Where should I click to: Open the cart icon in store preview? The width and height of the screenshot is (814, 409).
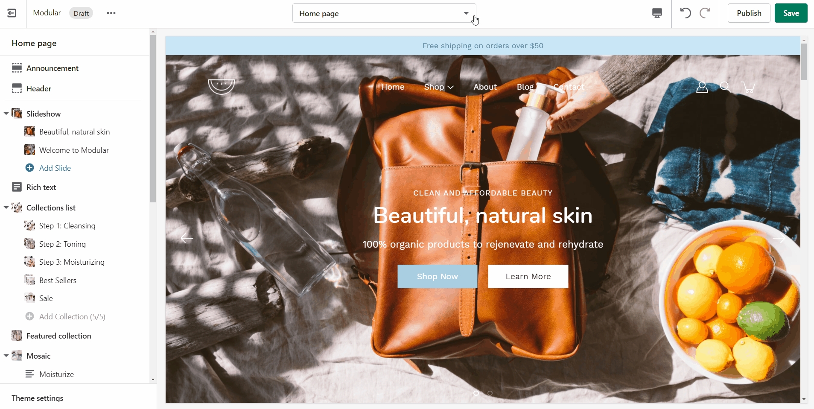pos(749,88)
